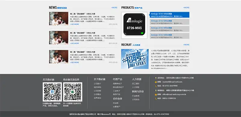
Task: Click the copyright line in the bottom bar
Action: pyautogui.click(x=119, y=114)
